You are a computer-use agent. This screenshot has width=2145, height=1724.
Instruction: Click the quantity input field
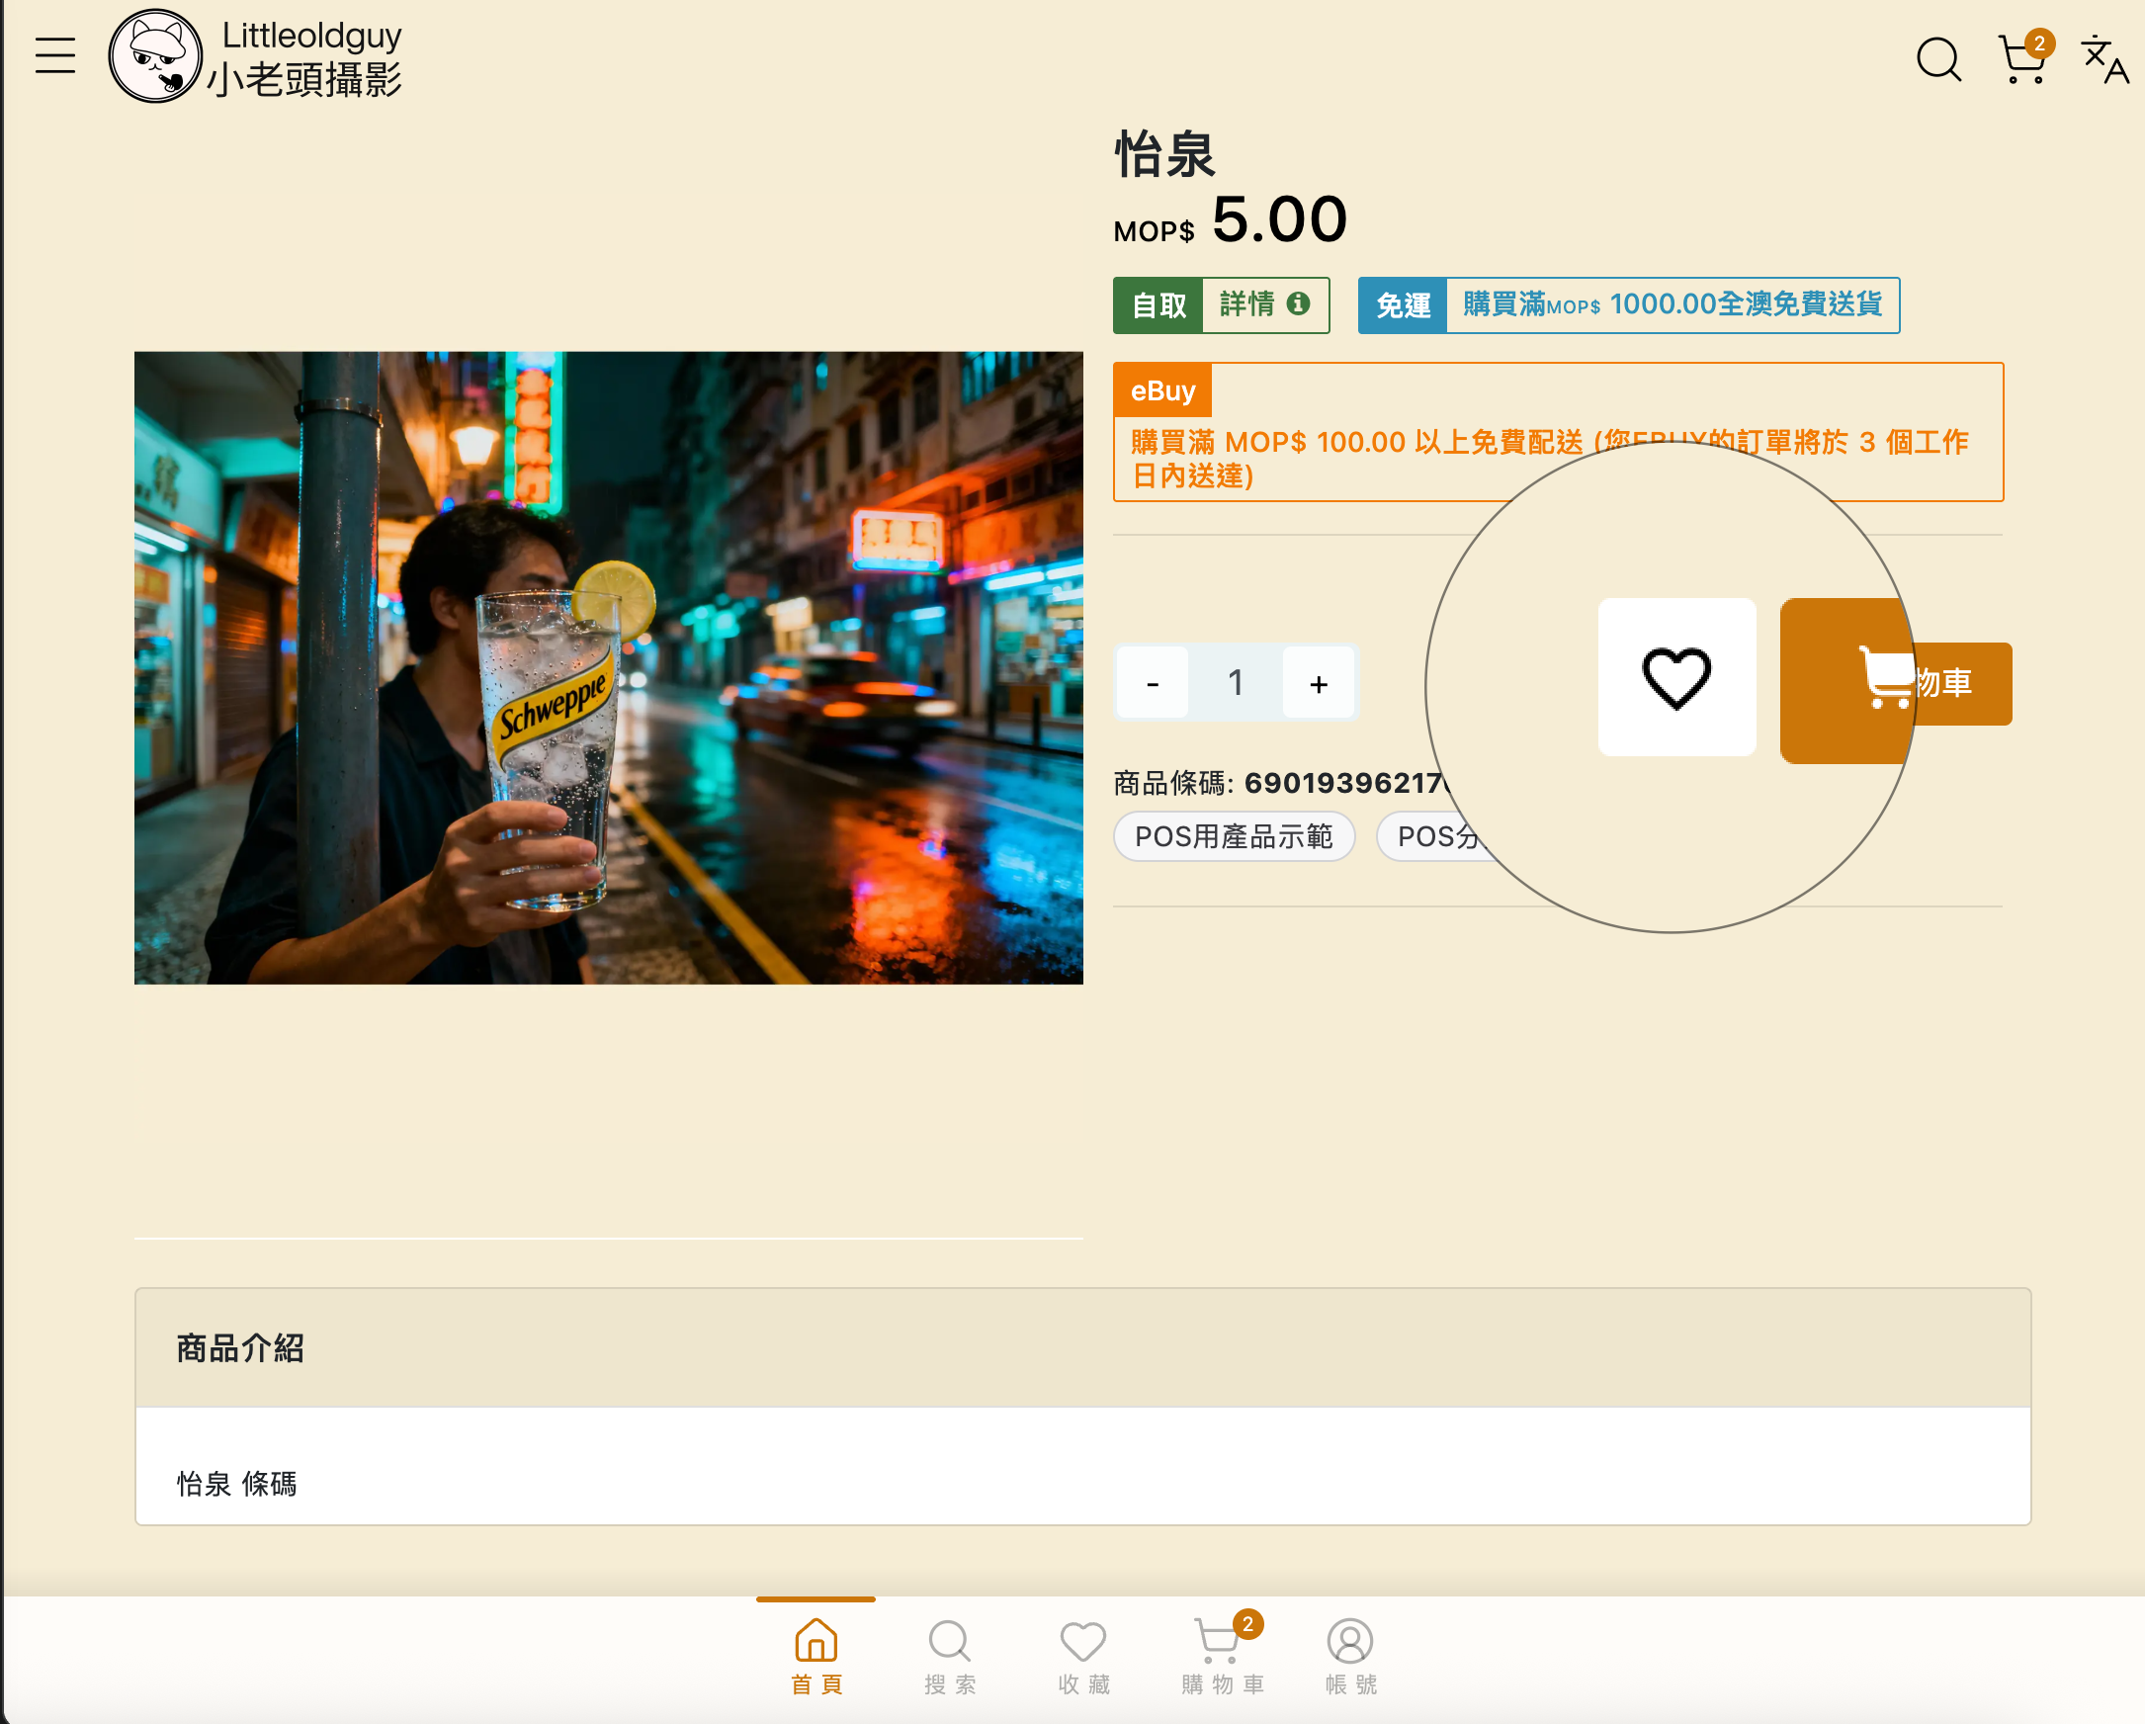(x=1235, y=683)
